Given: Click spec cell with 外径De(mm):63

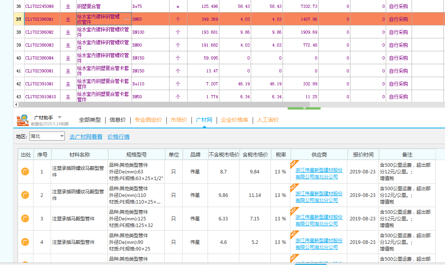Looking at the screenshot, I should (137, 171).
